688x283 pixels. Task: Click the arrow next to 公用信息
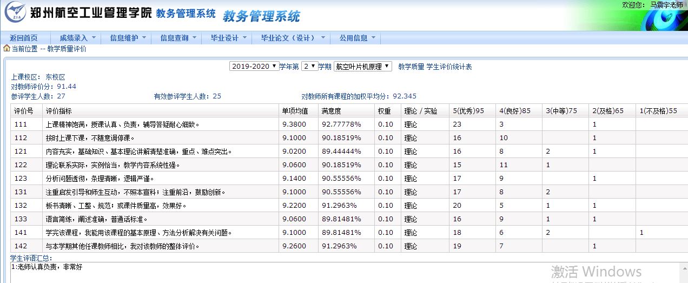click(373, 38)
